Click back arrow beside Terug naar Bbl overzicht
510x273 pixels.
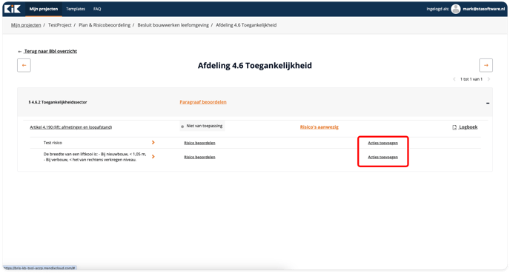20,51
